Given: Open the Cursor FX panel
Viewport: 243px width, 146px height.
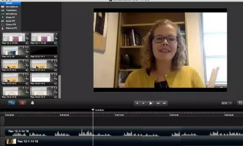Looking at the screenshot, I should [10, 24].
